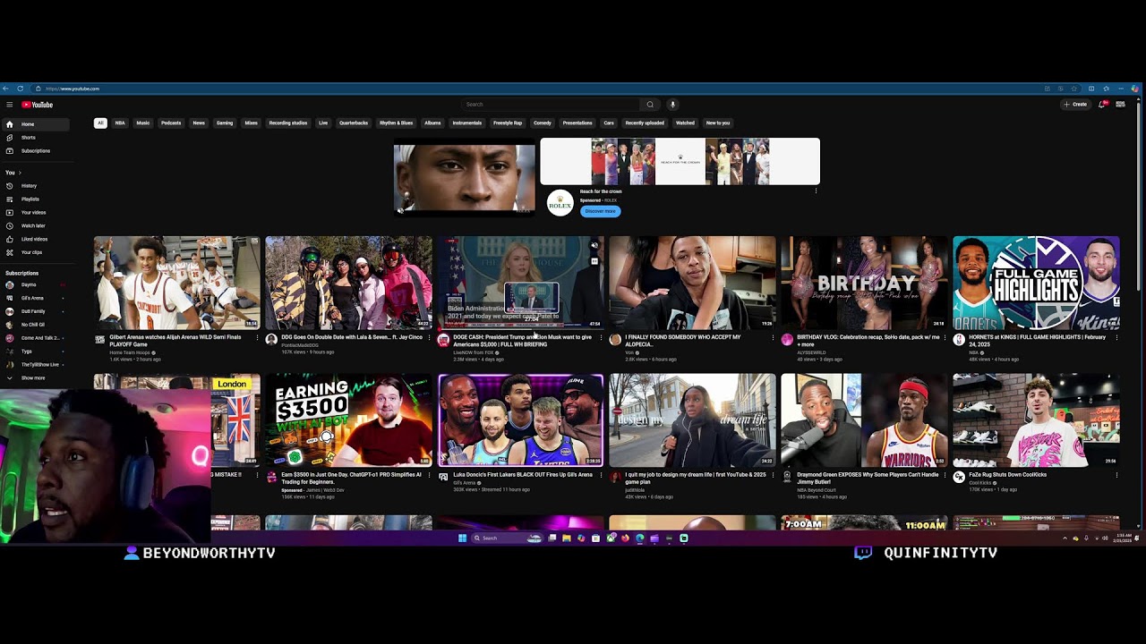
Task: Open Shorts from the sidebar
Action: (x=34, y=138)
